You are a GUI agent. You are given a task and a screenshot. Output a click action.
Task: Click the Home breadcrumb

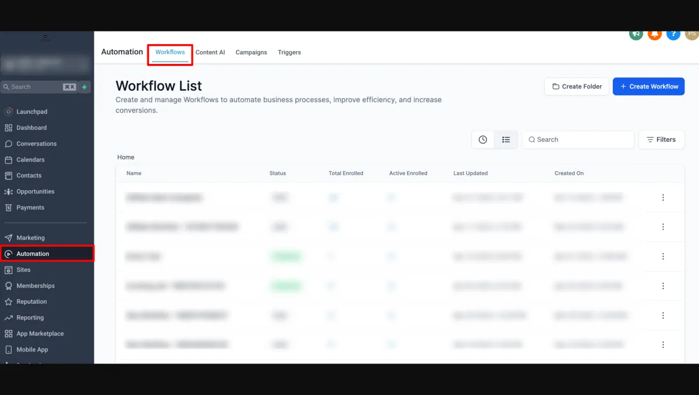(x=126, y=157)
